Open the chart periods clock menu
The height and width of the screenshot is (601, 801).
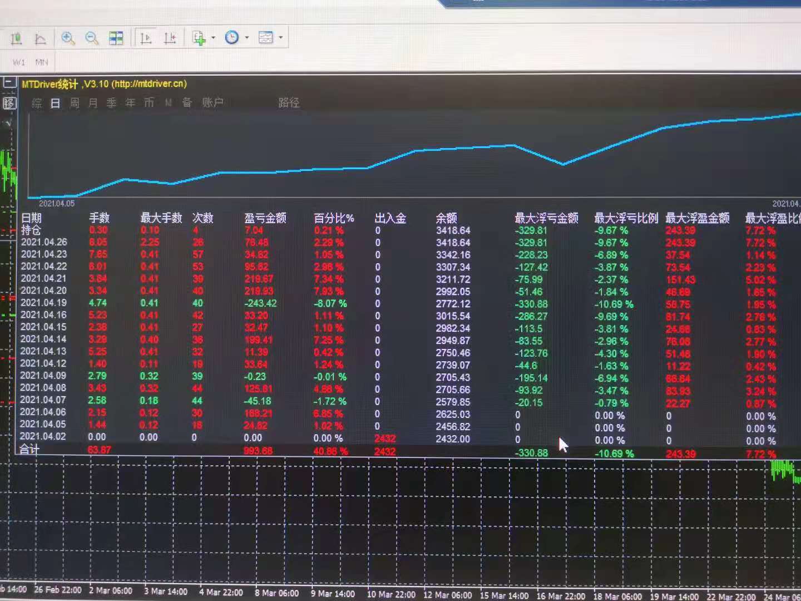[232, 37]
